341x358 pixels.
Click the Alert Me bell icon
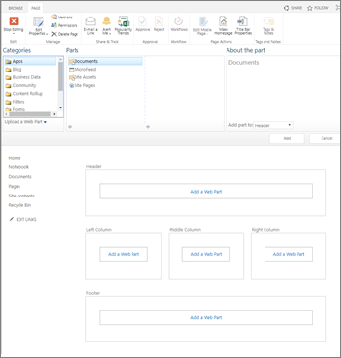click(x=106, y=21)
